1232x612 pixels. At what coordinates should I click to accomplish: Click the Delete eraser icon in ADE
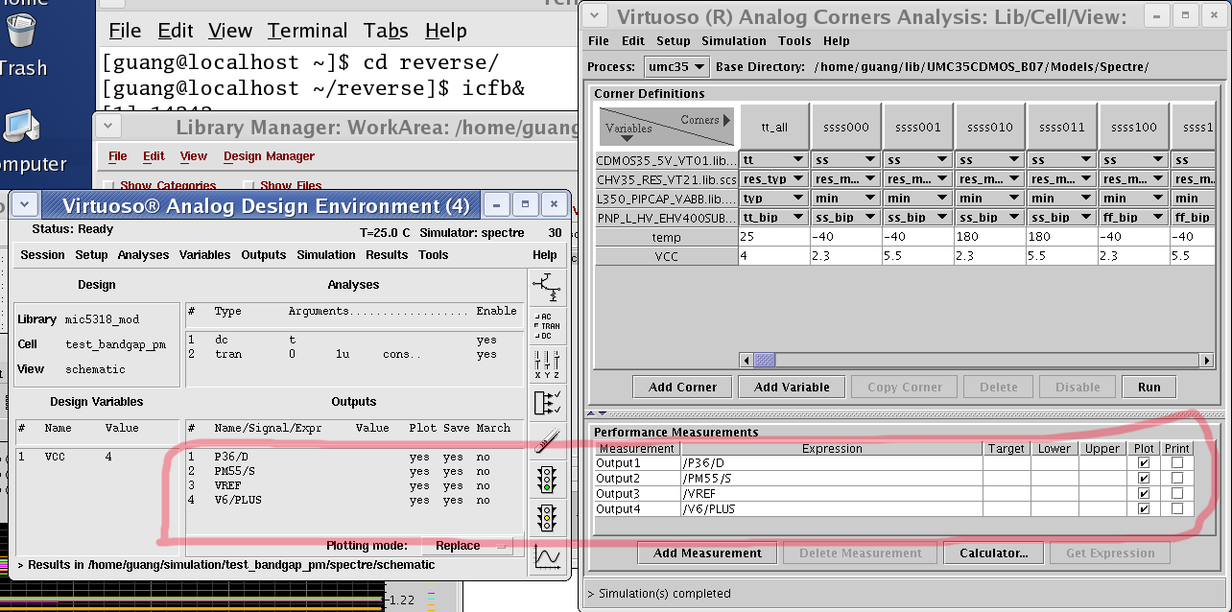pyautogui.click(x=547, y=441)
